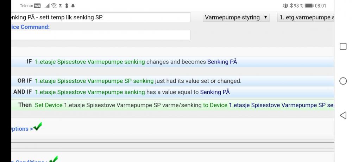Image resolution: width=352 pixels, height=162 pixels.
Task: Open the 1. etg varmepumpe dropdown
Action: tap(305, 17)
